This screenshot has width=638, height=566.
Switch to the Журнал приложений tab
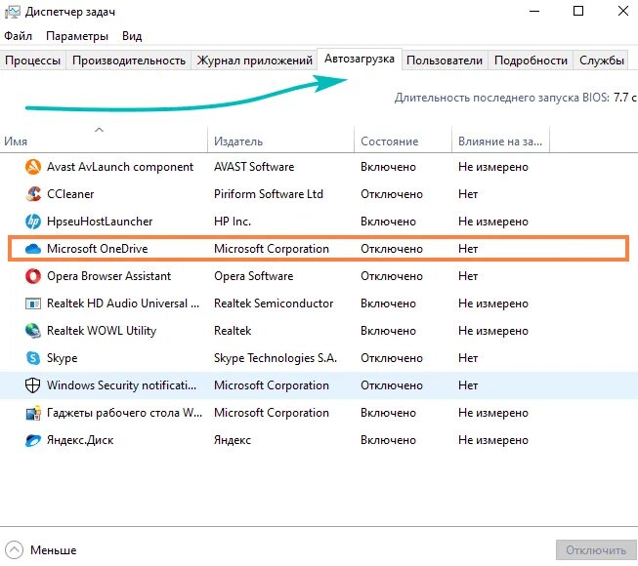point(254,61)
